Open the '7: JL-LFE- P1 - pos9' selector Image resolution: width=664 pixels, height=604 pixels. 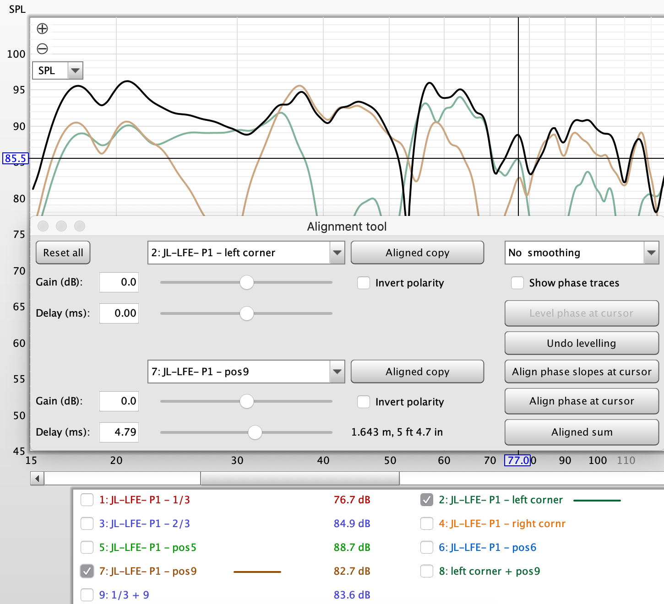246,372
